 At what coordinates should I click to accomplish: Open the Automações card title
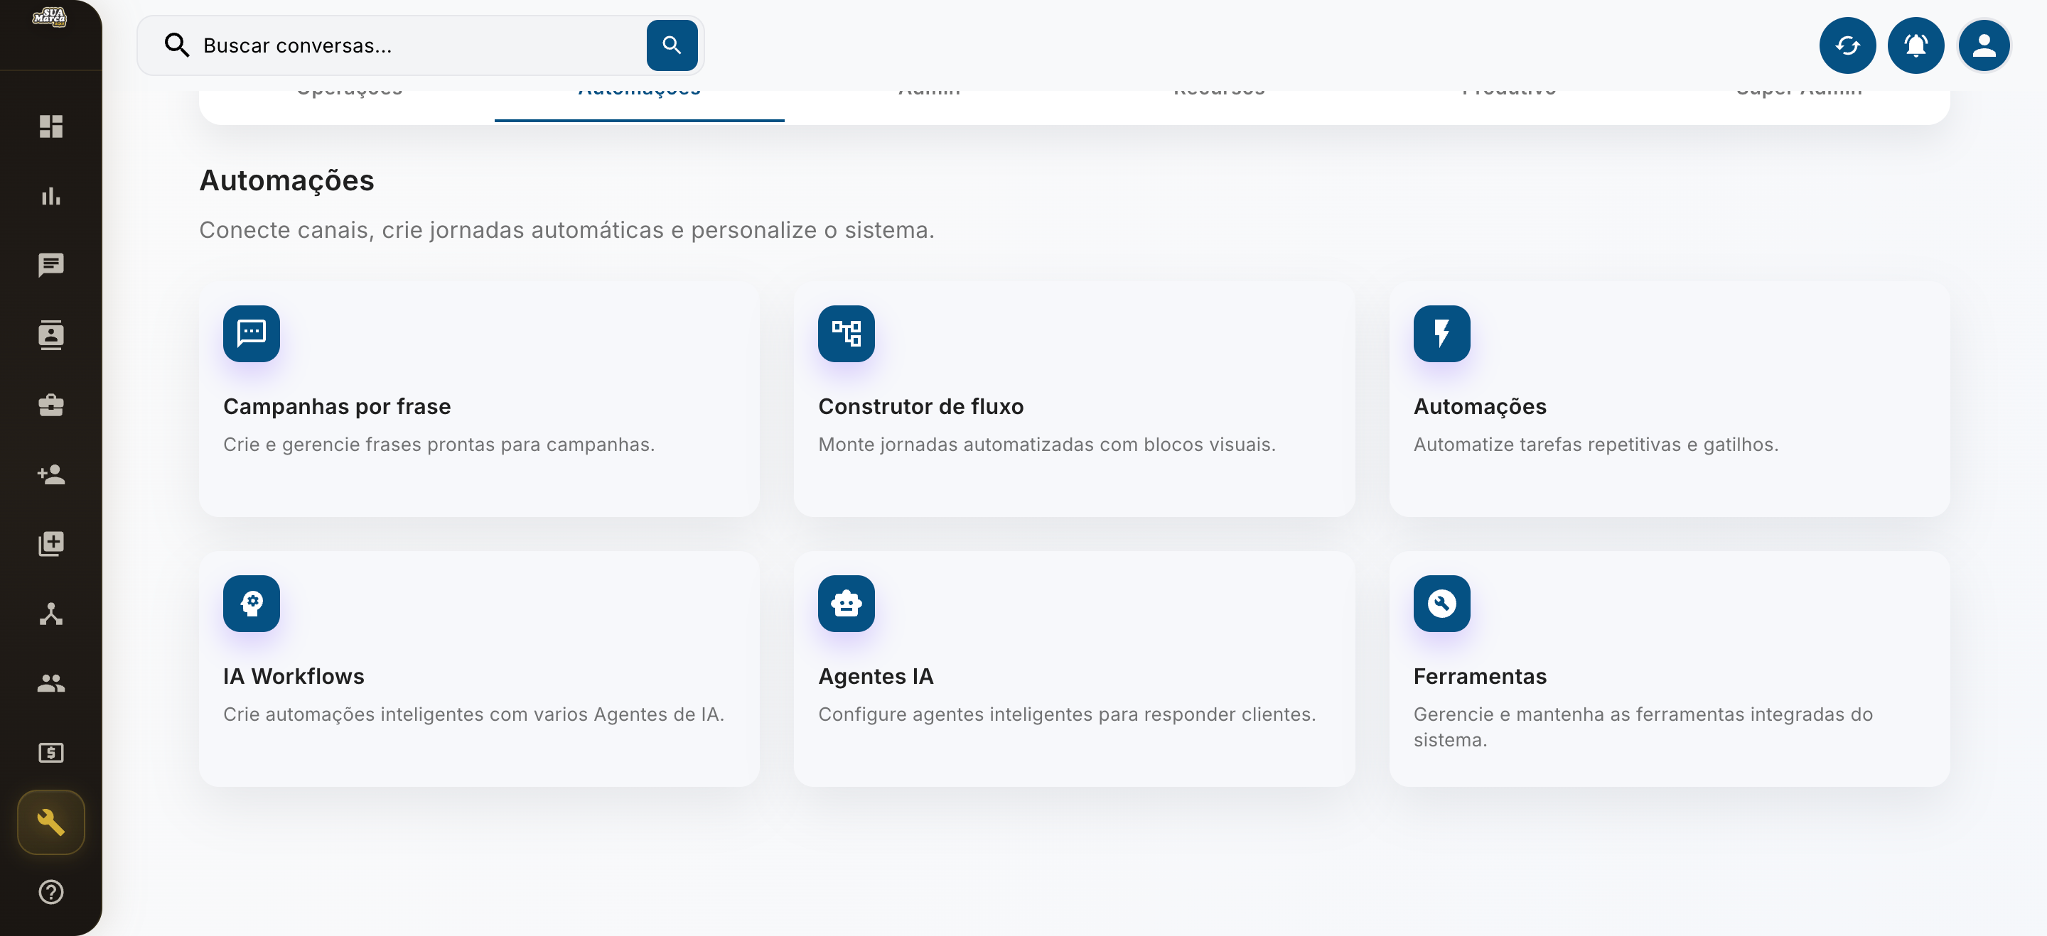[x=1480, y=406]
